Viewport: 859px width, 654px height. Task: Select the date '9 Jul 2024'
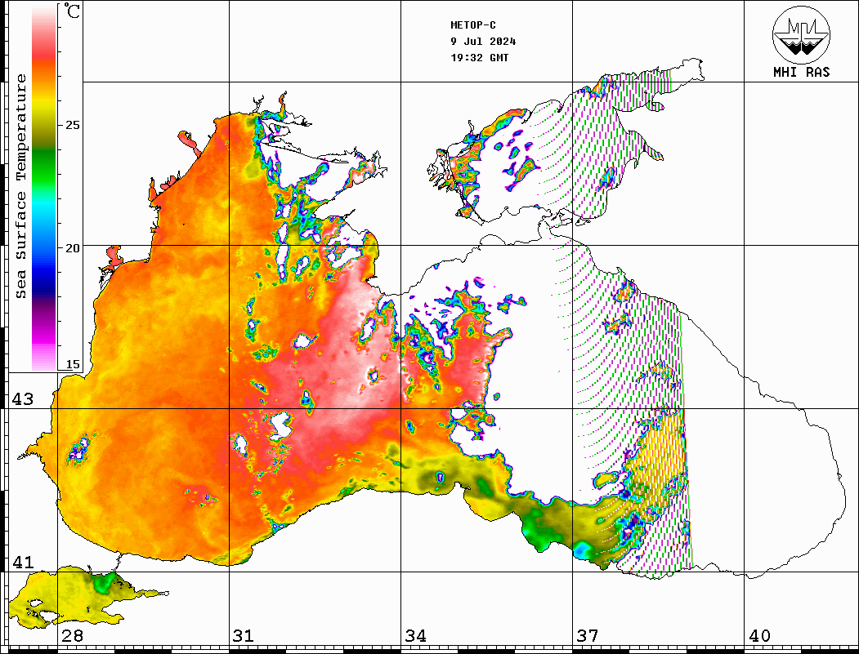[x=483, y=42]
